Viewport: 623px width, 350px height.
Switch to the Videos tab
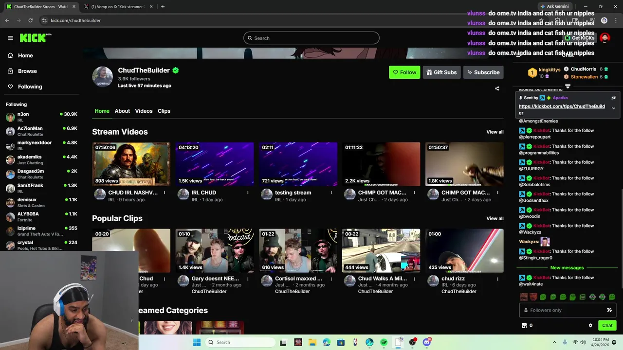(144, 111)
